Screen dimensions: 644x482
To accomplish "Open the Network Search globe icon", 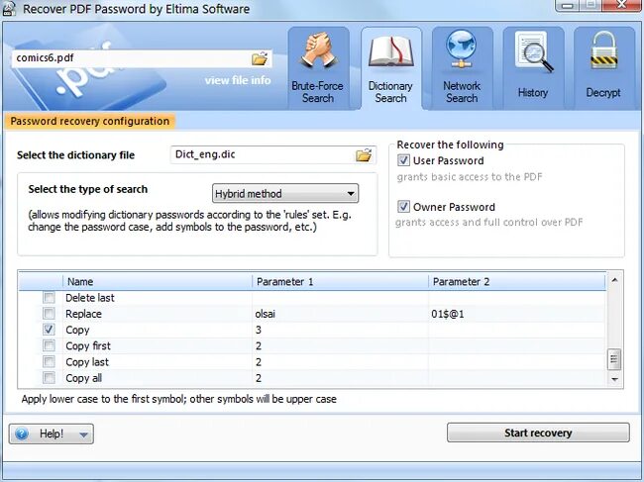I will tap(462, 50).
